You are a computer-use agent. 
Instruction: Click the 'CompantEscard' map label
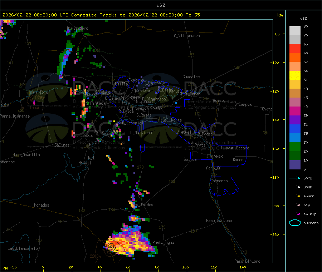tap(235, 148)
